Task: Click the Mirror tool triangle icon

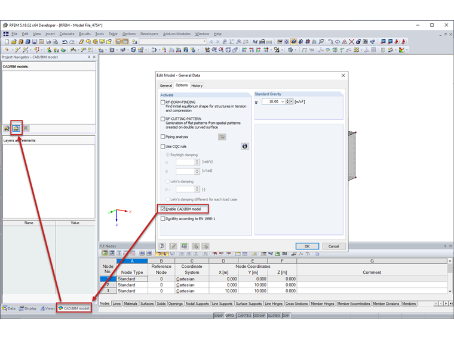Action: 345,42
